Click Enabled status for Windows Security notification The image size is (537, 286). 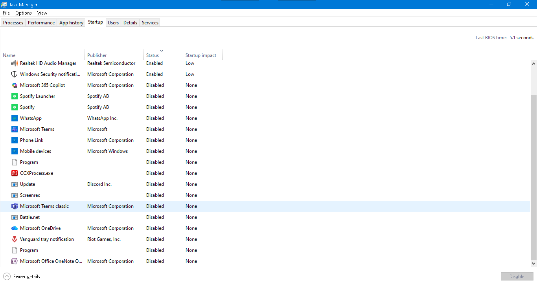click(x=154, y=74)
